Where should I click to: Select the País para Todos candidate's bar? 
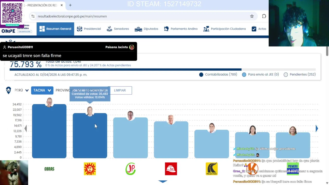[x=212, y=144]
